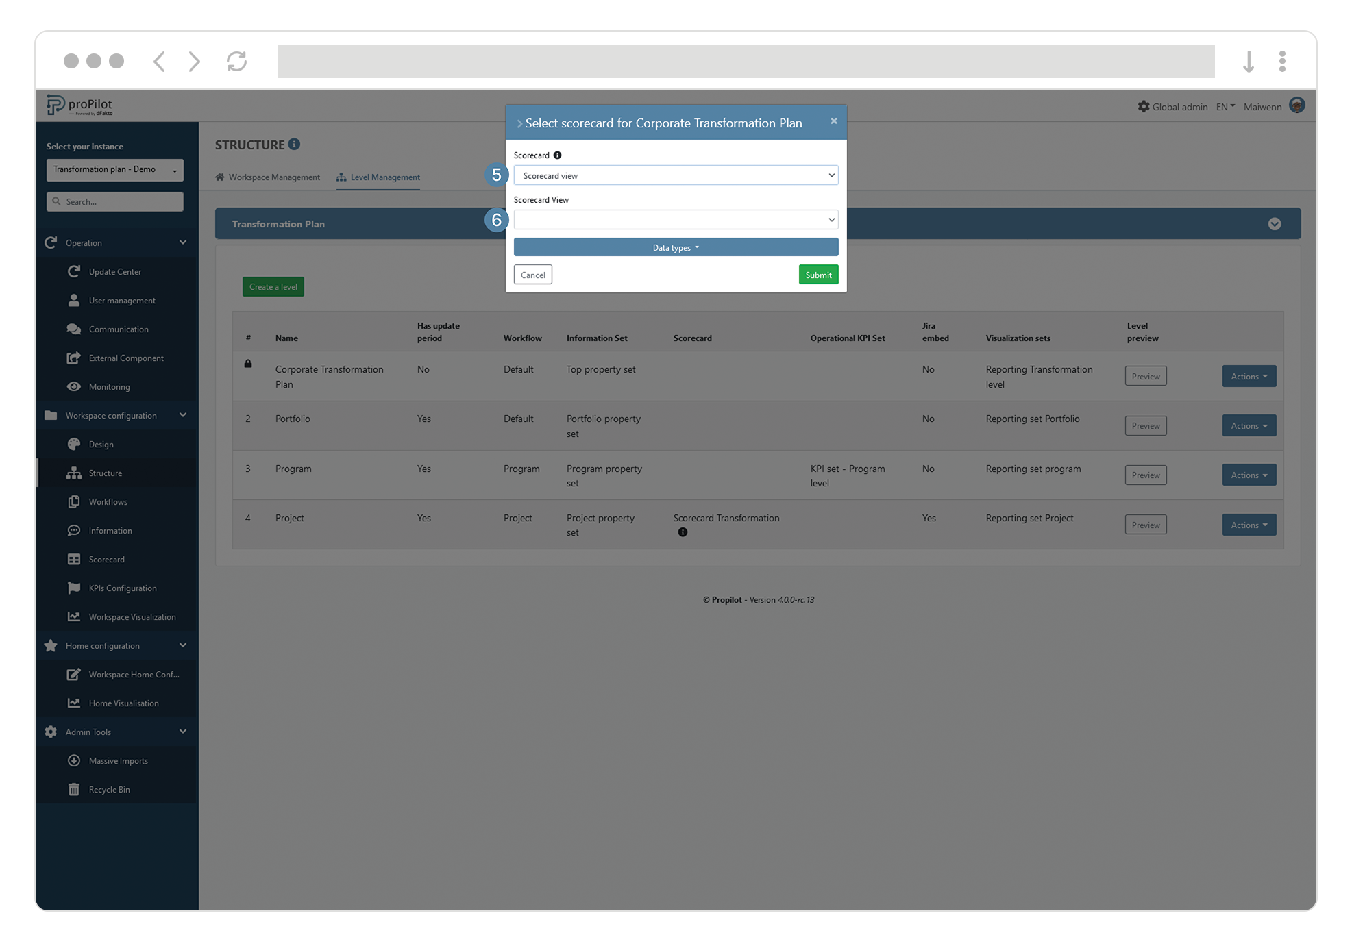Open the empty Scorecard View dropdown
Screen dimensions: 1352x948
pos(676,219)
